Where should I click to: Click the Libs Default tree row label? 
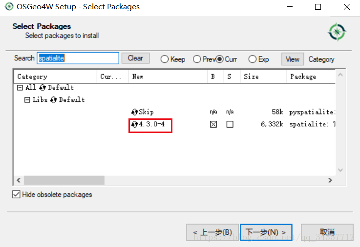59,100
